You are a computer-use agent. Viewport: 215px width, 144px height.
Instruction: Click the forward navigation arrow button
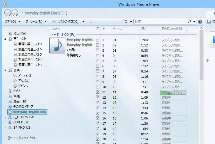point(15,13)
